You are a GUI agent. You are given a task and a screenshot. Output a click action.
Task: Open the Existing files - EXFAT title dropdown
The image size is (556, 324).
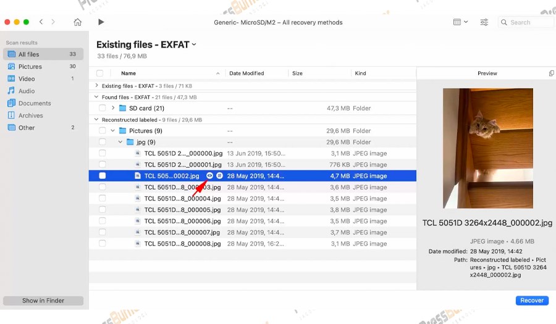[x=194, y=44]
